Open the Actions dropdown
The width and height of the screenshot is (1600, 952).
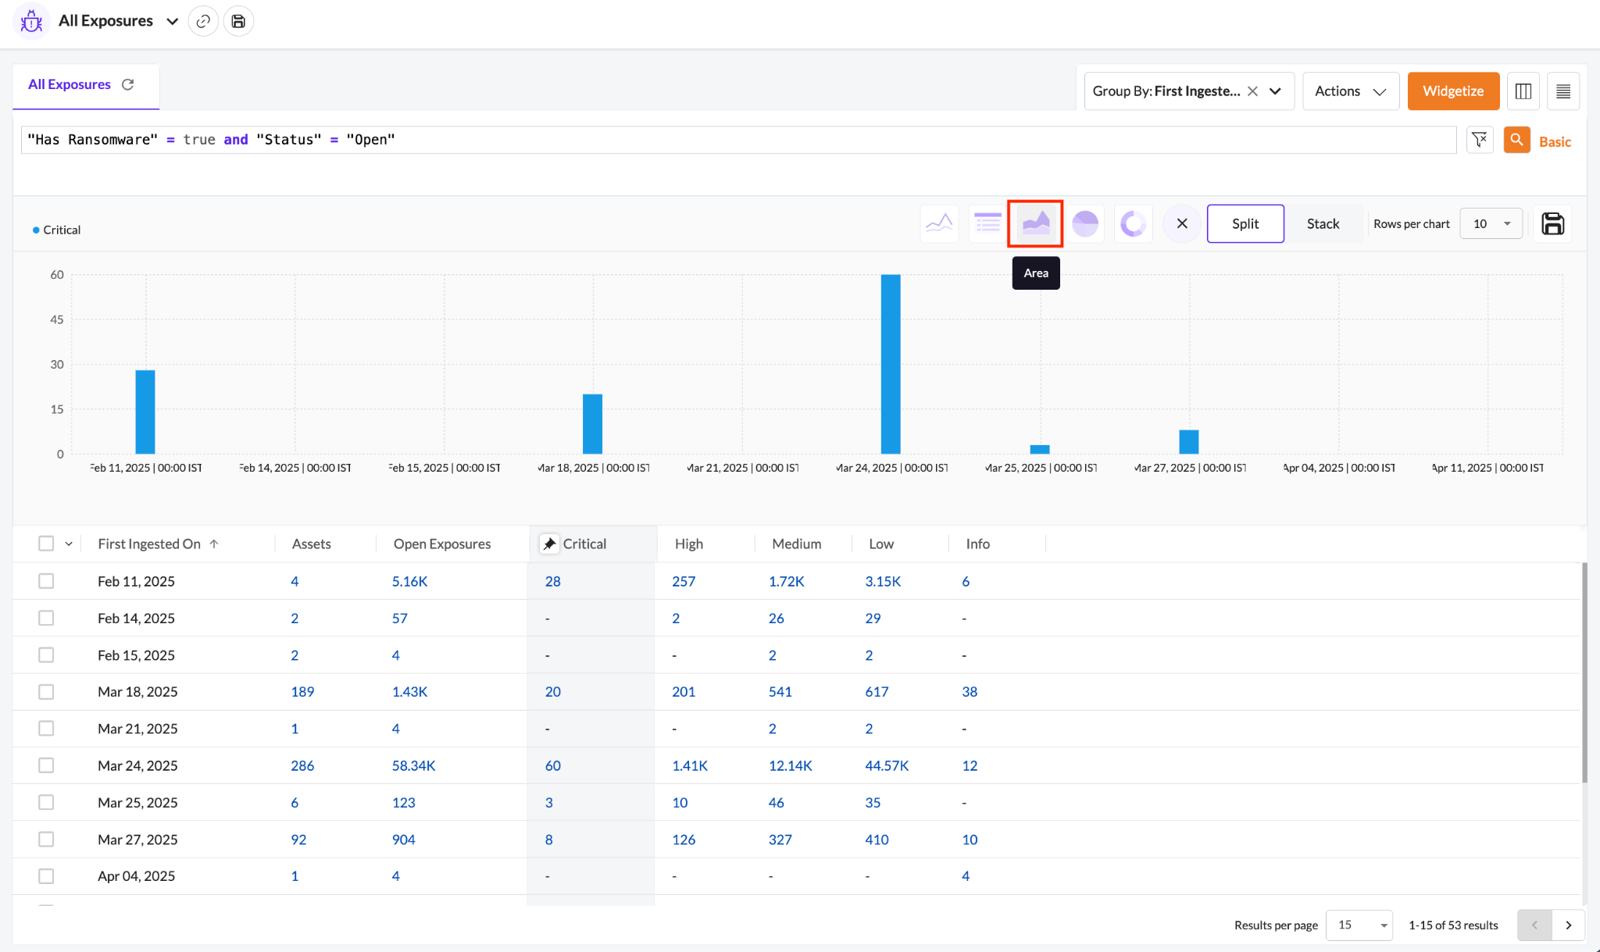(x=1351, y=91)
